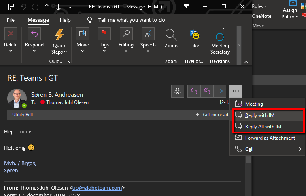Click the Tags flag icon
The width and height of the screenshot is (306, 196).
(x=104, y=33)
